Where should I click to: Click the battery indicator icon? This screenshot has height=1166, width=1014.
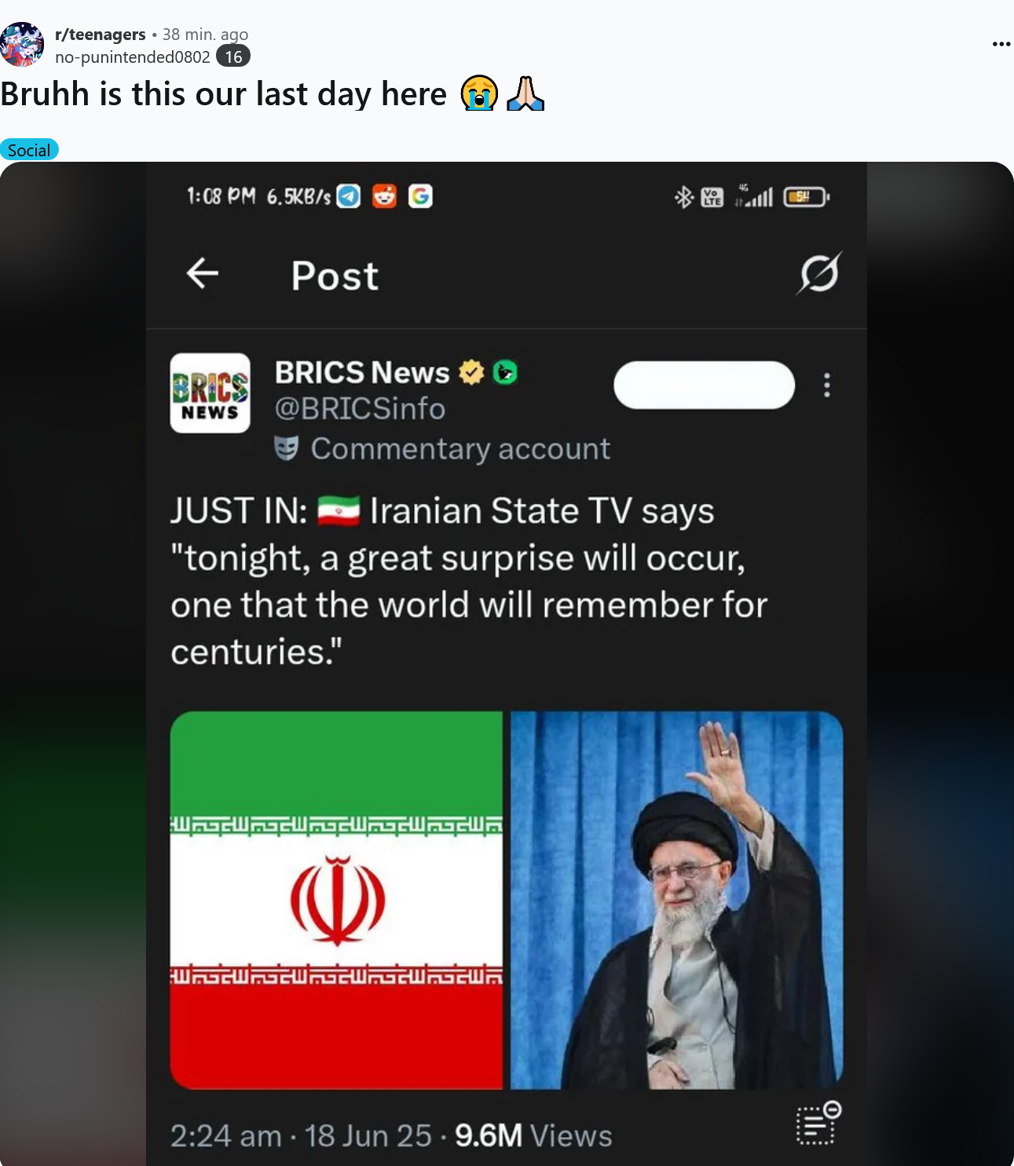(x=807, y=197)
